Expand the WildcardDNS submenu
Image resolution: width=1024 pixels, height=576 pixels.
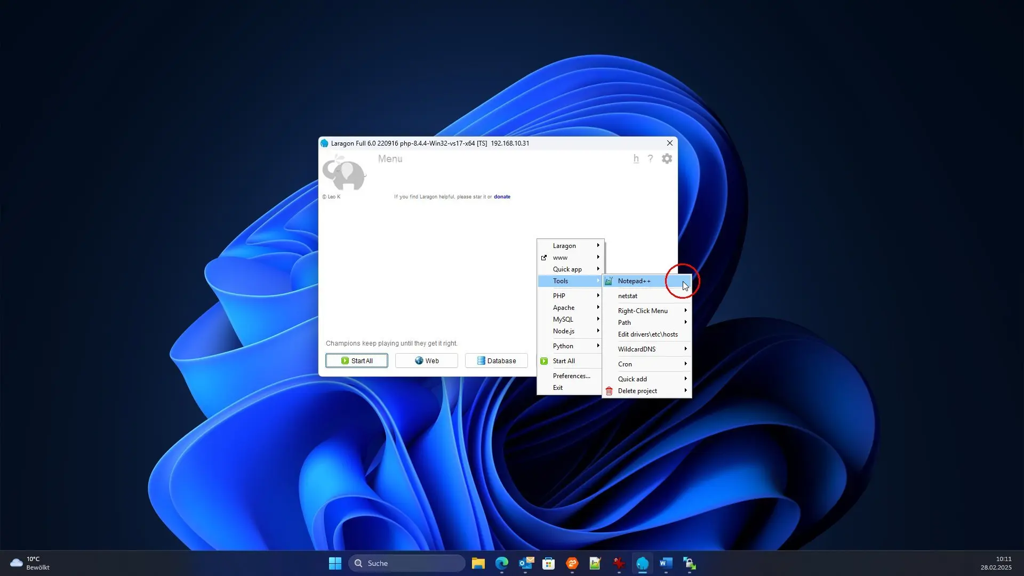pos(647,349)
